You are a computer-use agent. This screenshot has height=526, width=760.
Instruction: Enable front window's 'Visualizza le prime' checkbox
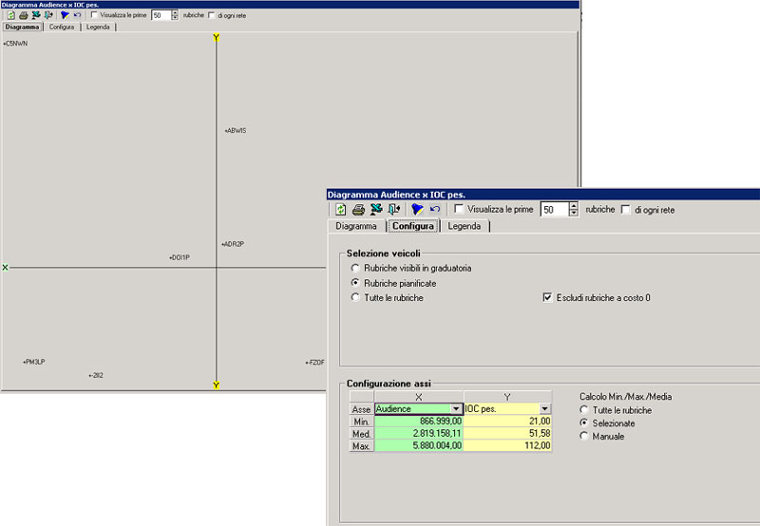pos(460,209)
